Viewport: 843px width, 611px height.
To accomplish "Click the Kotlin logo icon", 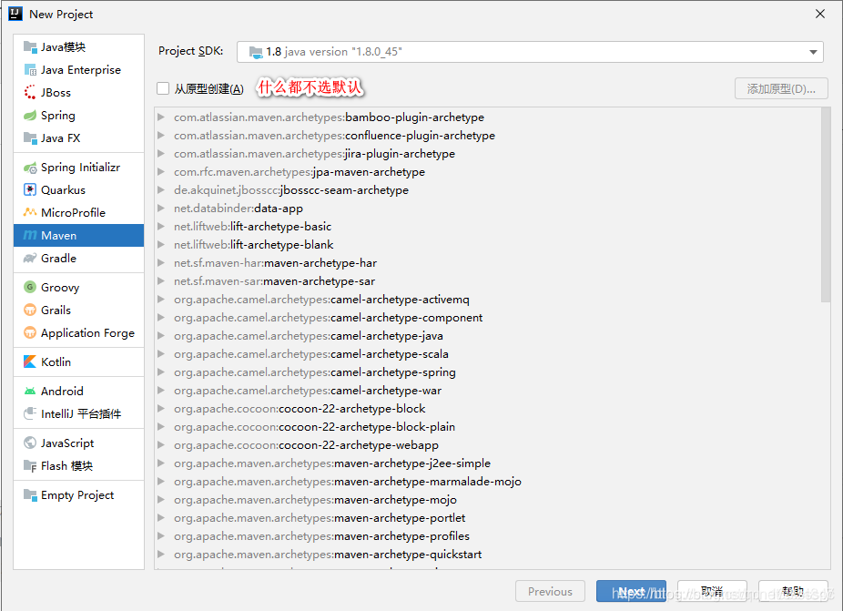I will 30,362.
